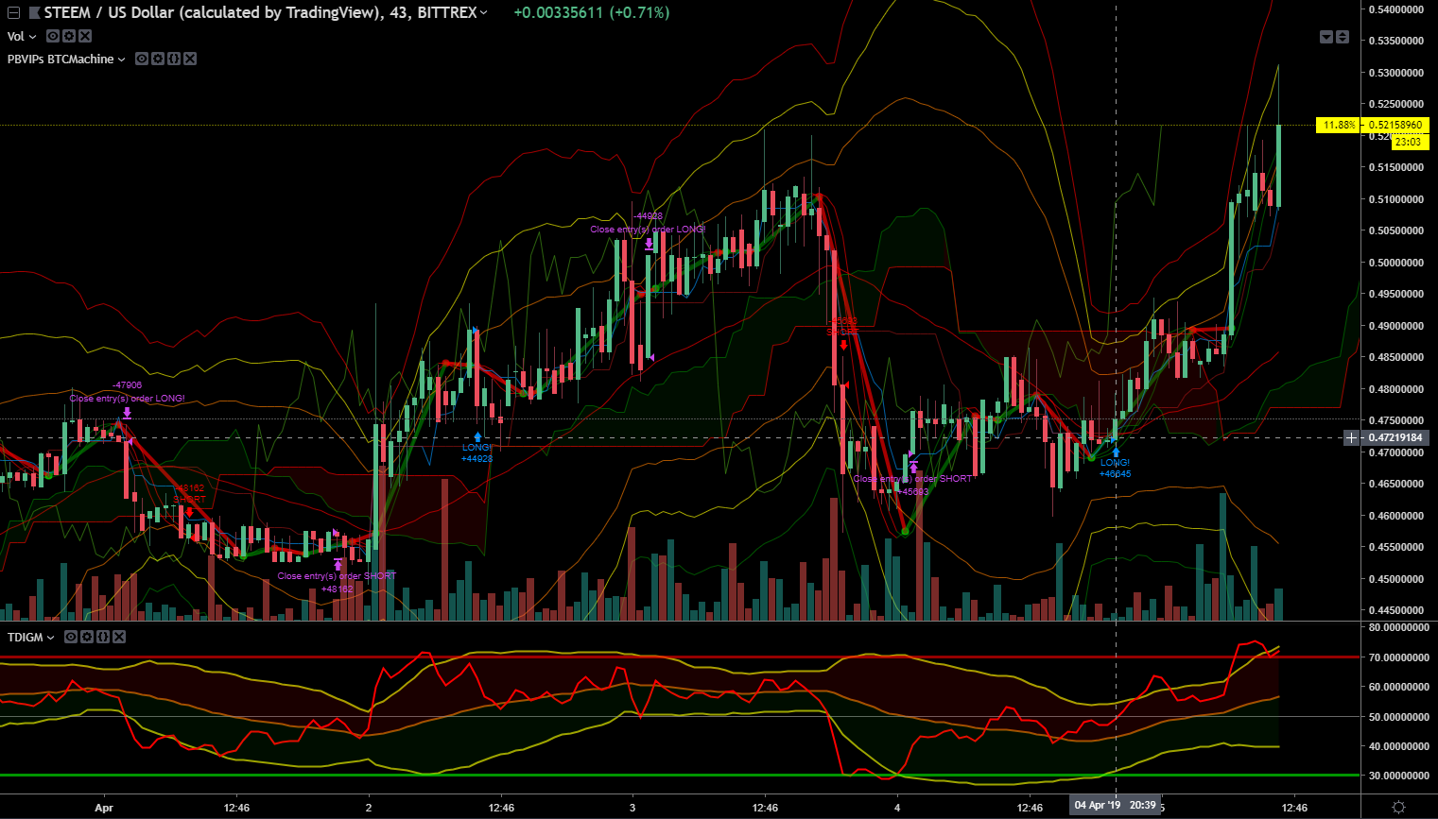Click the Apr date label on time axis
Image resolution: width=1438 pixels, height=819 pixels.
104,808
